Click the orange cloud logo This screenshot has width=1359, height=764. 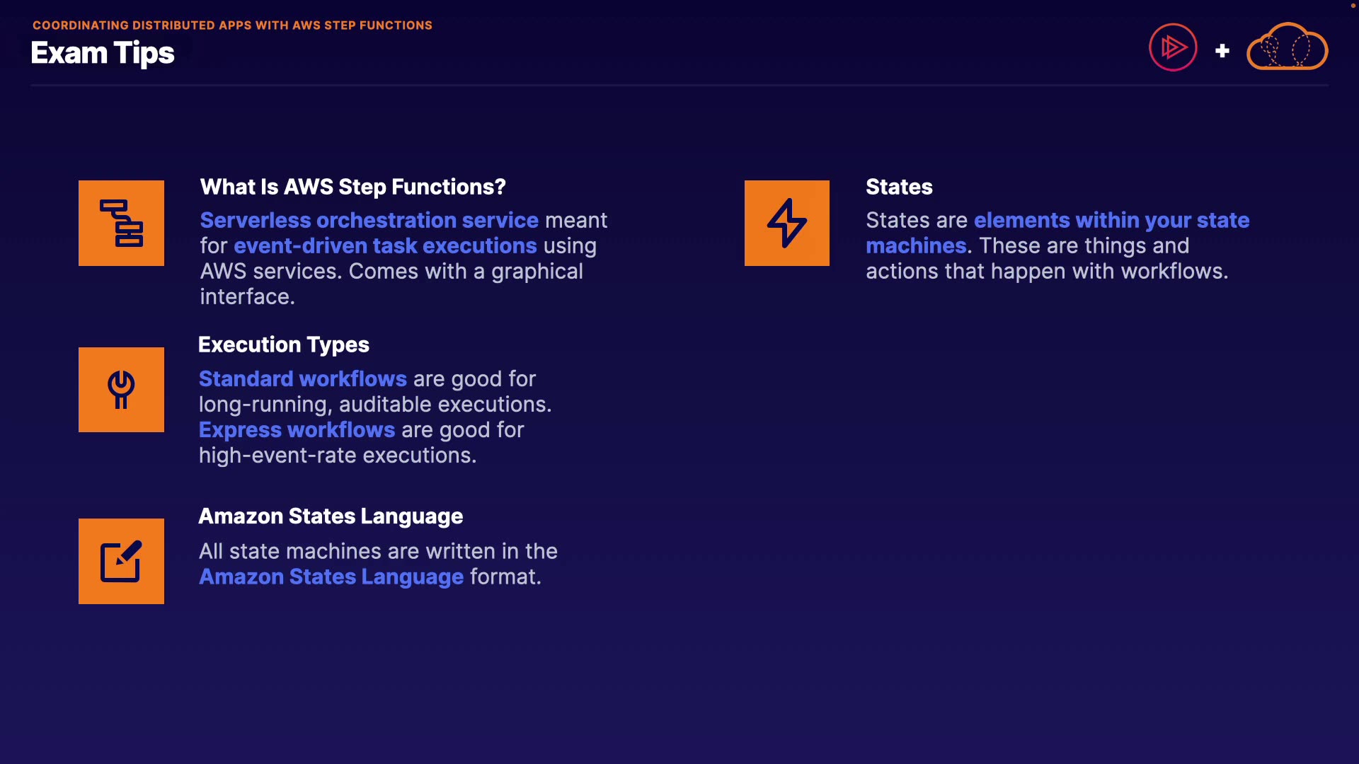tap(1287, 48)
